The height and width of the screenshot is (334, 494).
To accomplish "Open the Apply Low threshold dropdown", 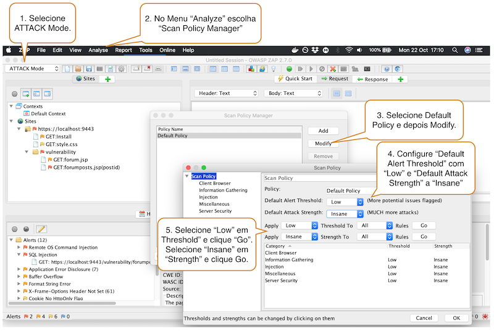I will [299, 226].
